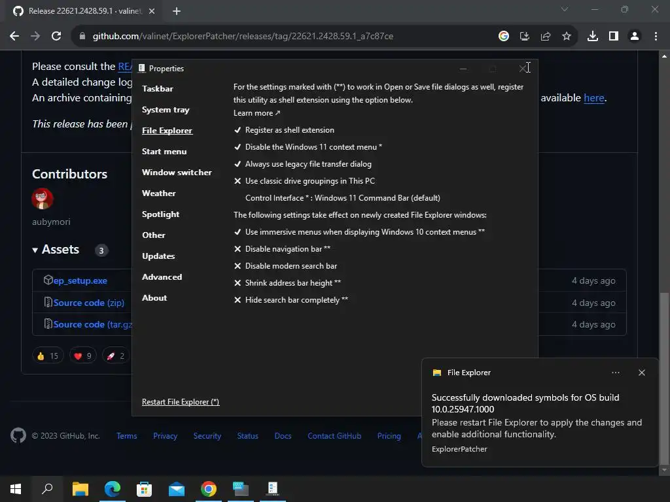Screen dimensions: 670x502
Task: Open a new browser tab
Action: pyautogui.click(x=177, y=11)
